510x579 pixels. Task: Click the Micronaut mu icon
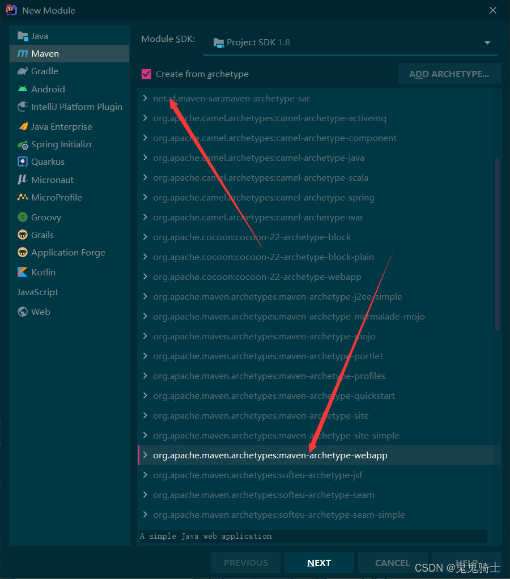pos(23,180)
